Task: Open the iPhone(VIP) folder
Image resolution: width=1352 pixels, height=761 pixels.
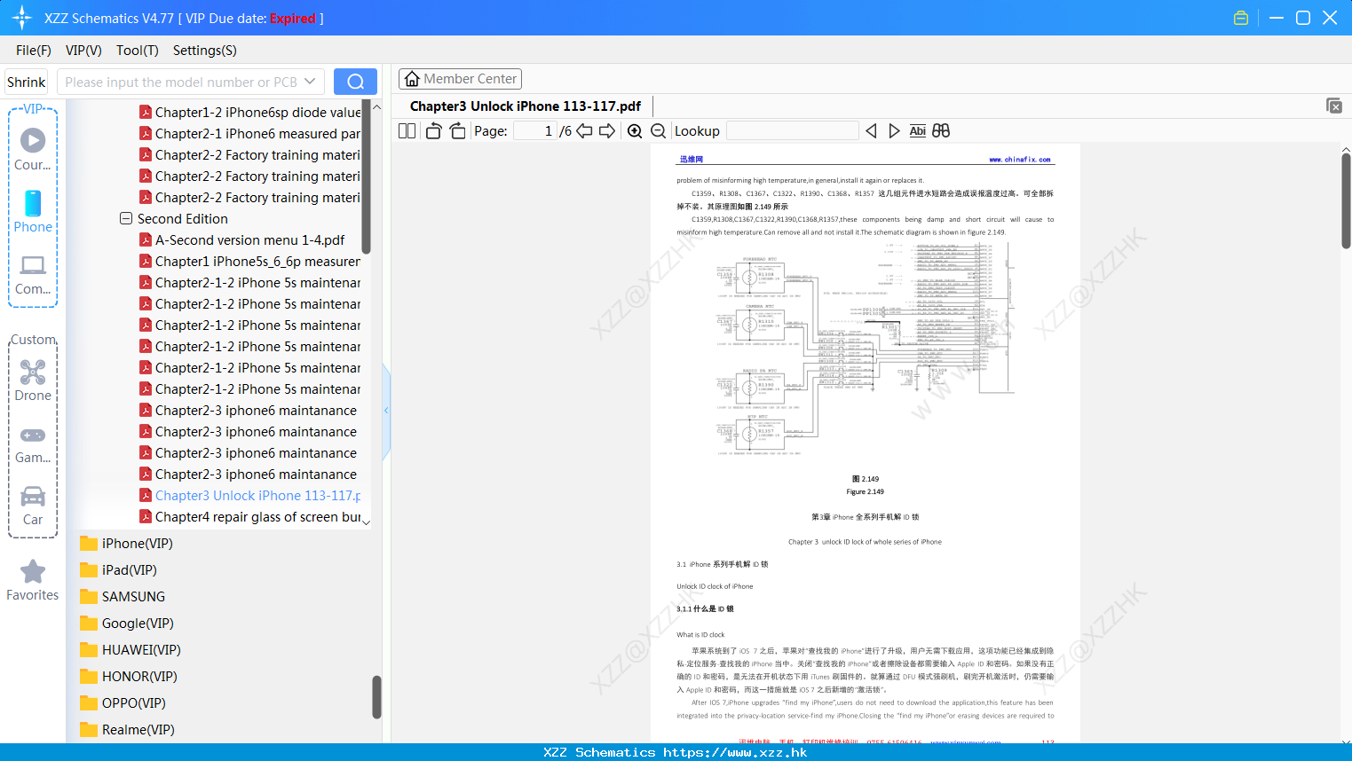Action: [126, 543]
